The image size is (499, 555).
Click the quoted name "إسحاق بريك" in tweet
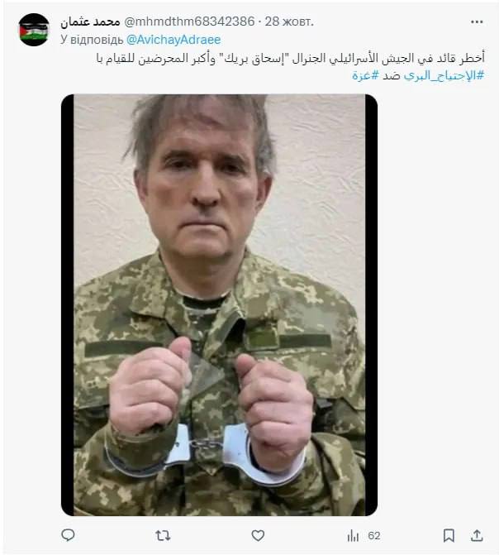coord(253,59)
